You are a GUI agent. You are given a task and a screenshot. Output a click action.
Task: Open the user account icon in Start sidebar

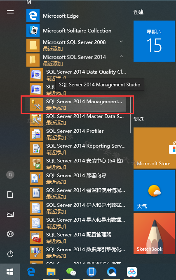pos(10,175)
